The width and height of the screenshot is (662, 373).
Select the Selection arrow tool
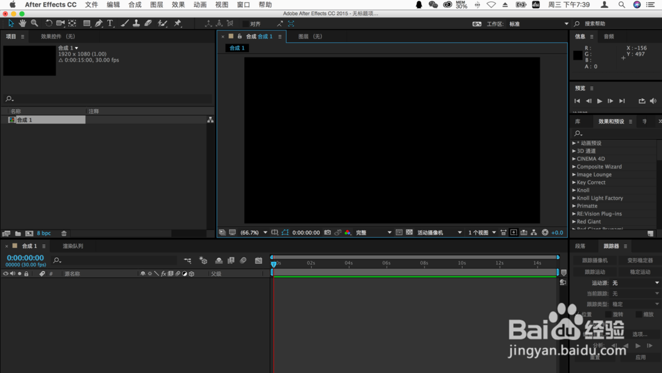(x=11, y=23)
